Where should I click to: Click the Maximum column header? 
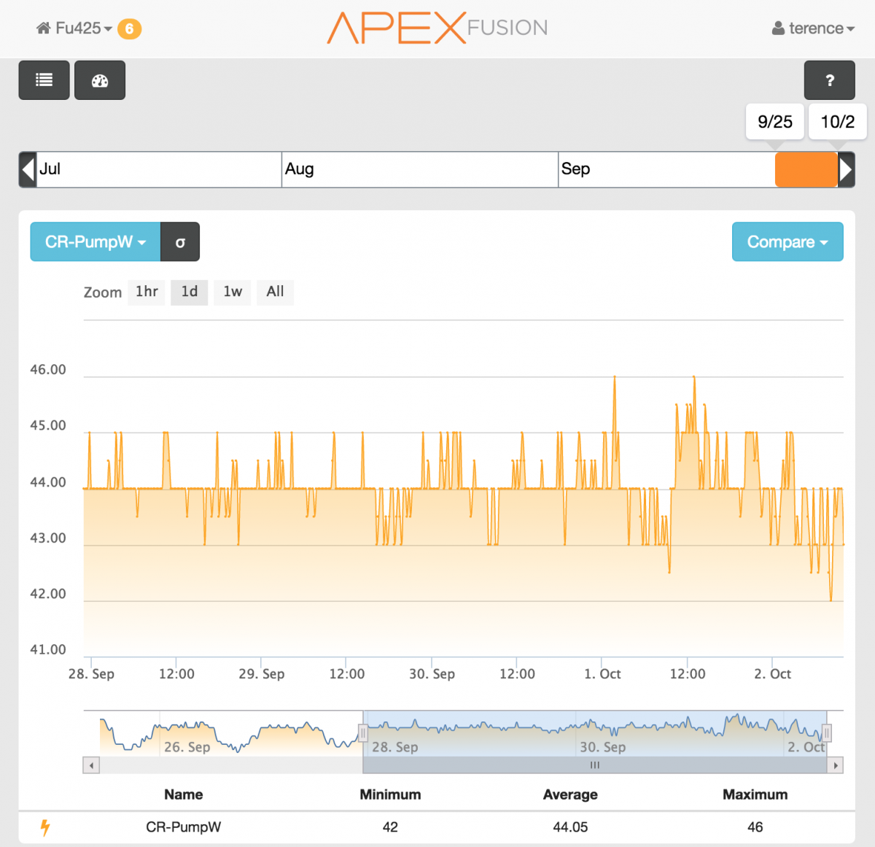[755, 794]
